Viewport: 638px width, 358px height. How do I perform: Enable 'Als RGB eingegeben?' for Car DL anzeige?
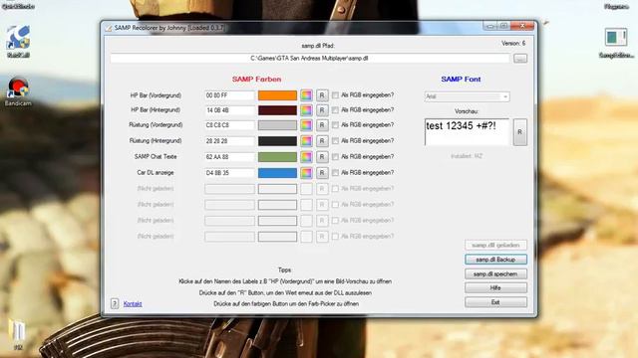(x=335, y=173)
